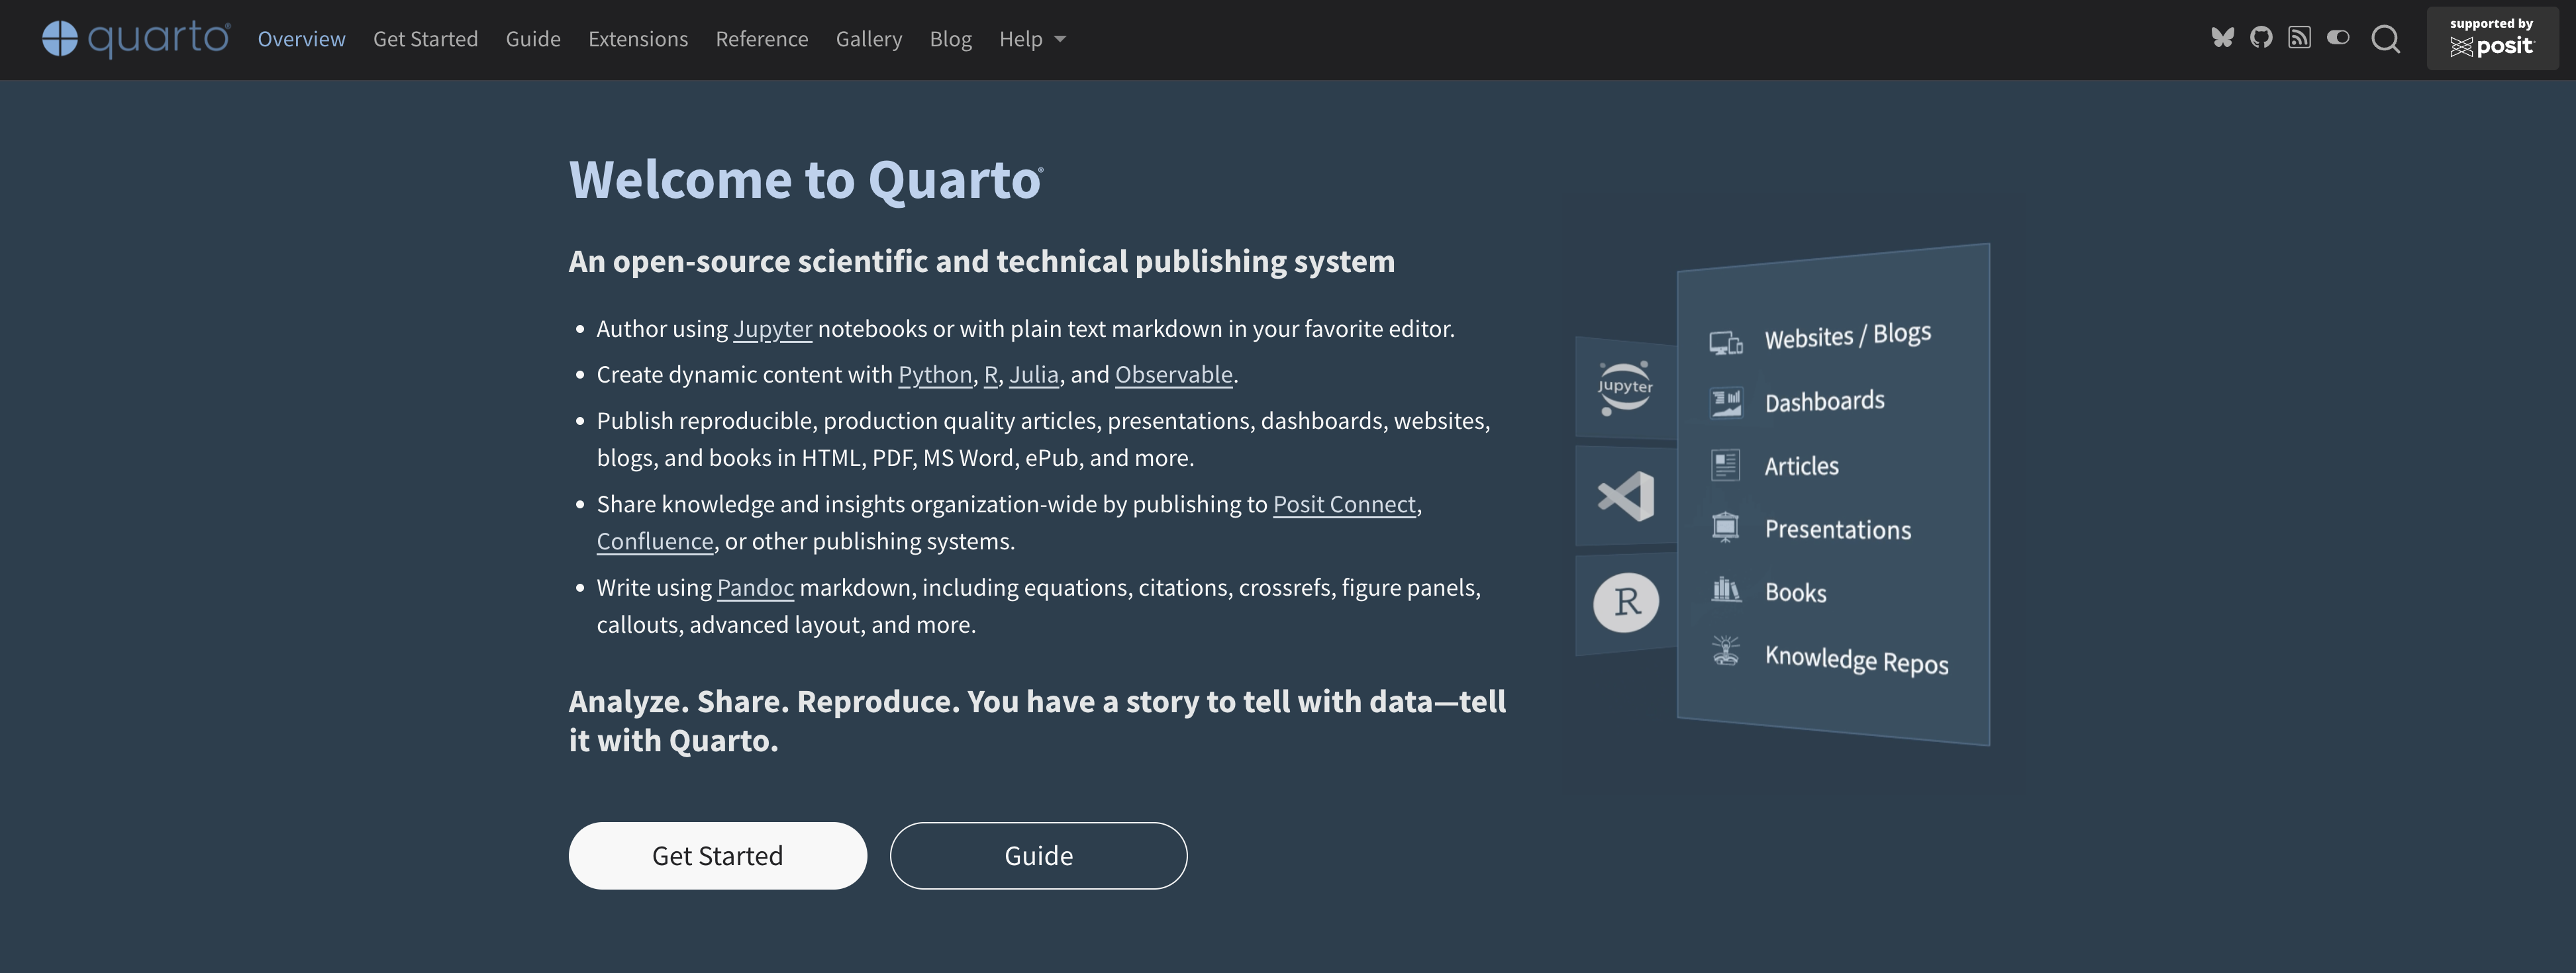Open the GitHub icon link

point(2261,38)
